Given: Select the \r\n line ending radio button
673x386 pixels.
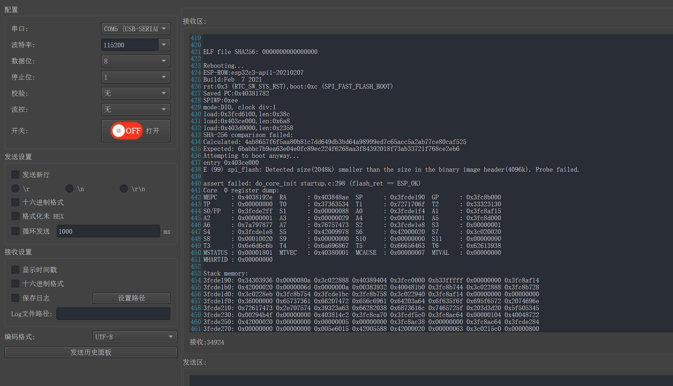Looking at the screenshot, I should (x=123, y=188).
